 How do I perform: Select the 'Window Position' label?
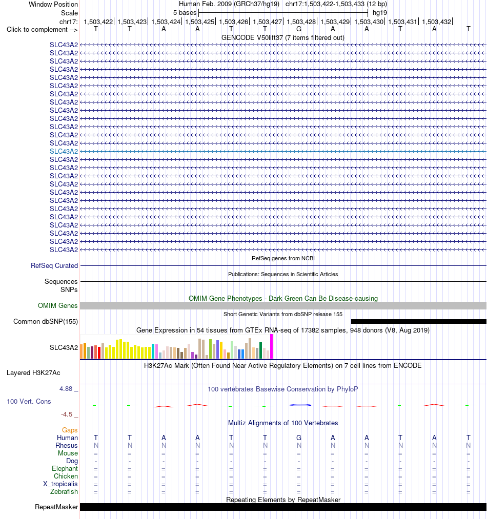(53, 4)
